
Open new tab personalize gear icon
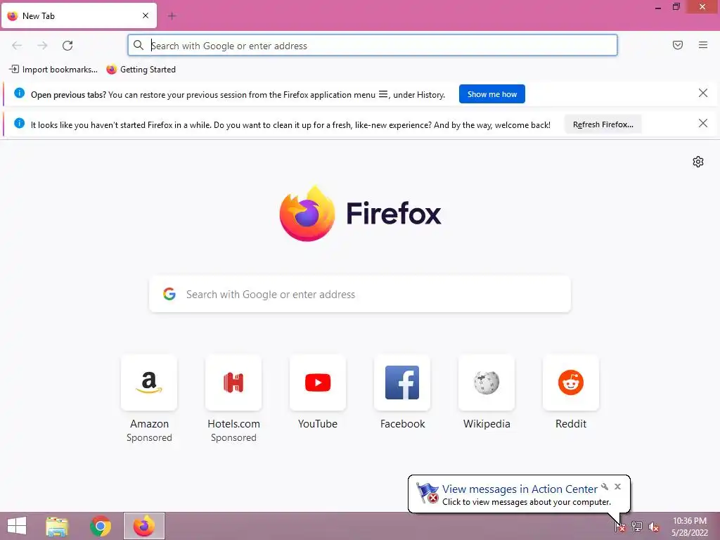pyautogui.click(x=698, y=162)
